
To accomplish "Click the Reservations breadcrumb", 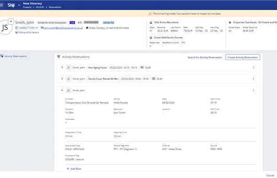I will pos(55,7).
